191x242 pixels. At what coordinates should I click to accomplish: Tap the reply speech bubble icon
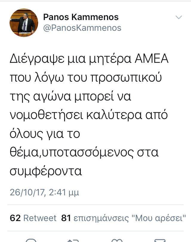(31, 240)
